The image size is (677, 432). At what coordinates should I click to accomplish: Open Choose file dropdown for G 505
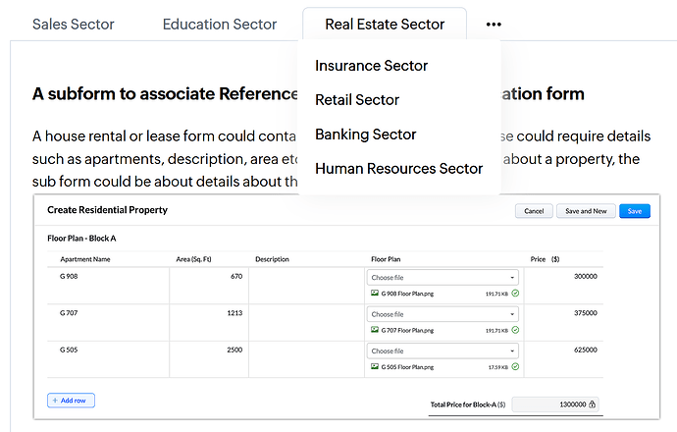click(x=443, y=351)
